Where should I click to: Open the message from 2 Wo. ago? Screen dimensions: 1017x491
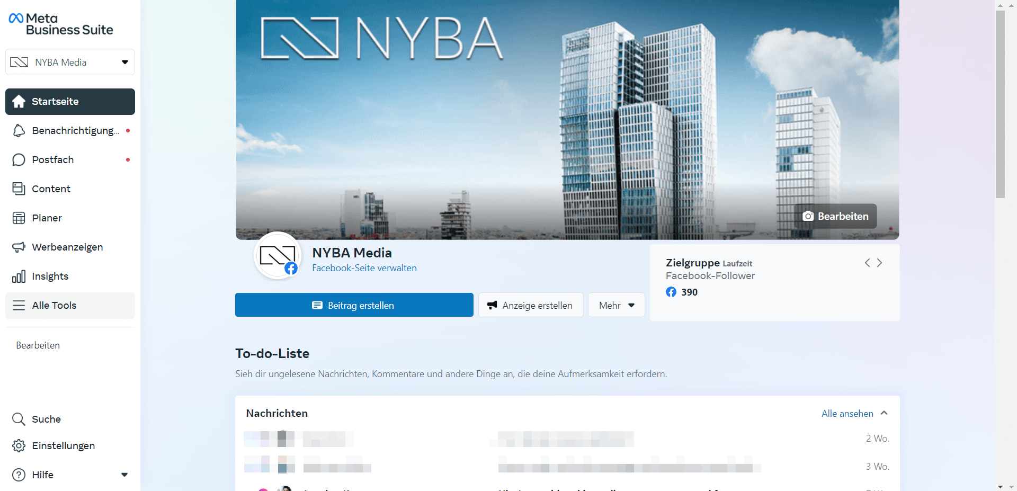tap(567, 439)
